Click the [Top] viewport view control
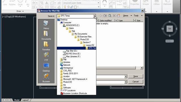 pyautogui.click(x=8, y=17)
